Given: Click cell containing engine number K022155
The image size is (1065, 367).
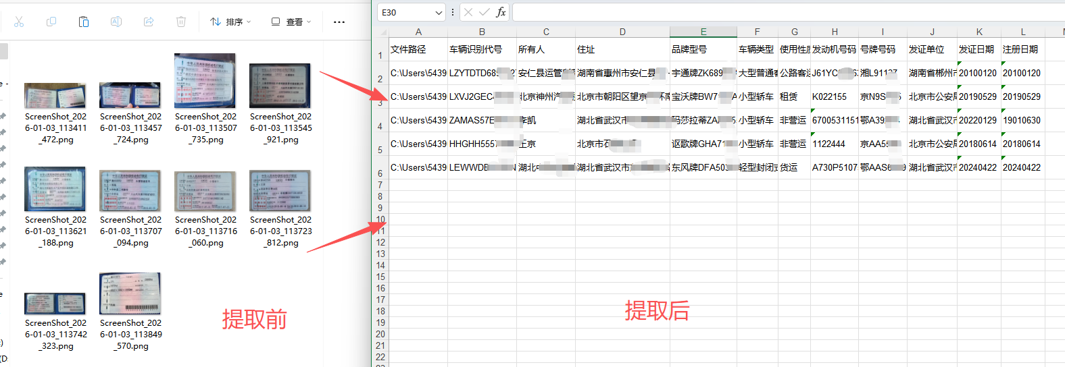Looking at the screenshot, I should pos(835,96).
